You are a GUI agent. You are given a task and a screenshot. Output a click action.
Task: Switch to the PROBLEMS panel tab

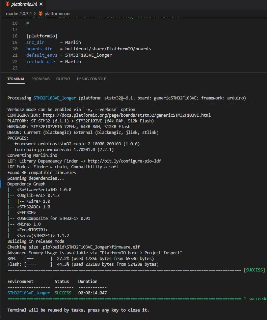(x=41, y=79)
